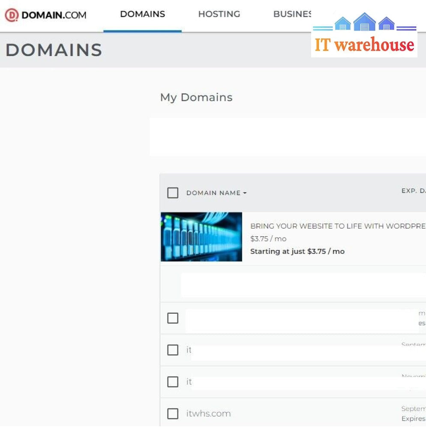Click the Domain.com logo
This screenshot has height=428, width=426.
point(45,15)
